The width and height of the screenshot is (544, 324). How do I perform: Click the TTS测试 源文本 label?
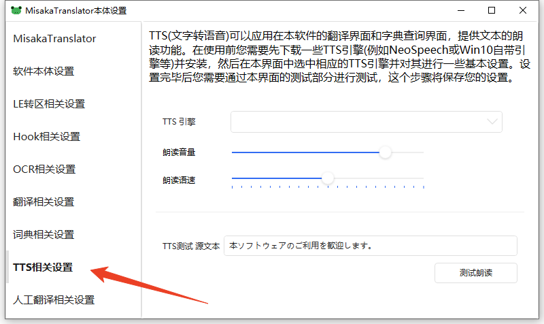(191, 246)
